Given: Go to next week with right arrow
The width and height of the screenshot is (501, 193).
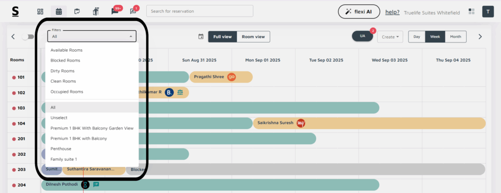Looking at the screenshot, I should pyautogui.click(x=480, y=37).
